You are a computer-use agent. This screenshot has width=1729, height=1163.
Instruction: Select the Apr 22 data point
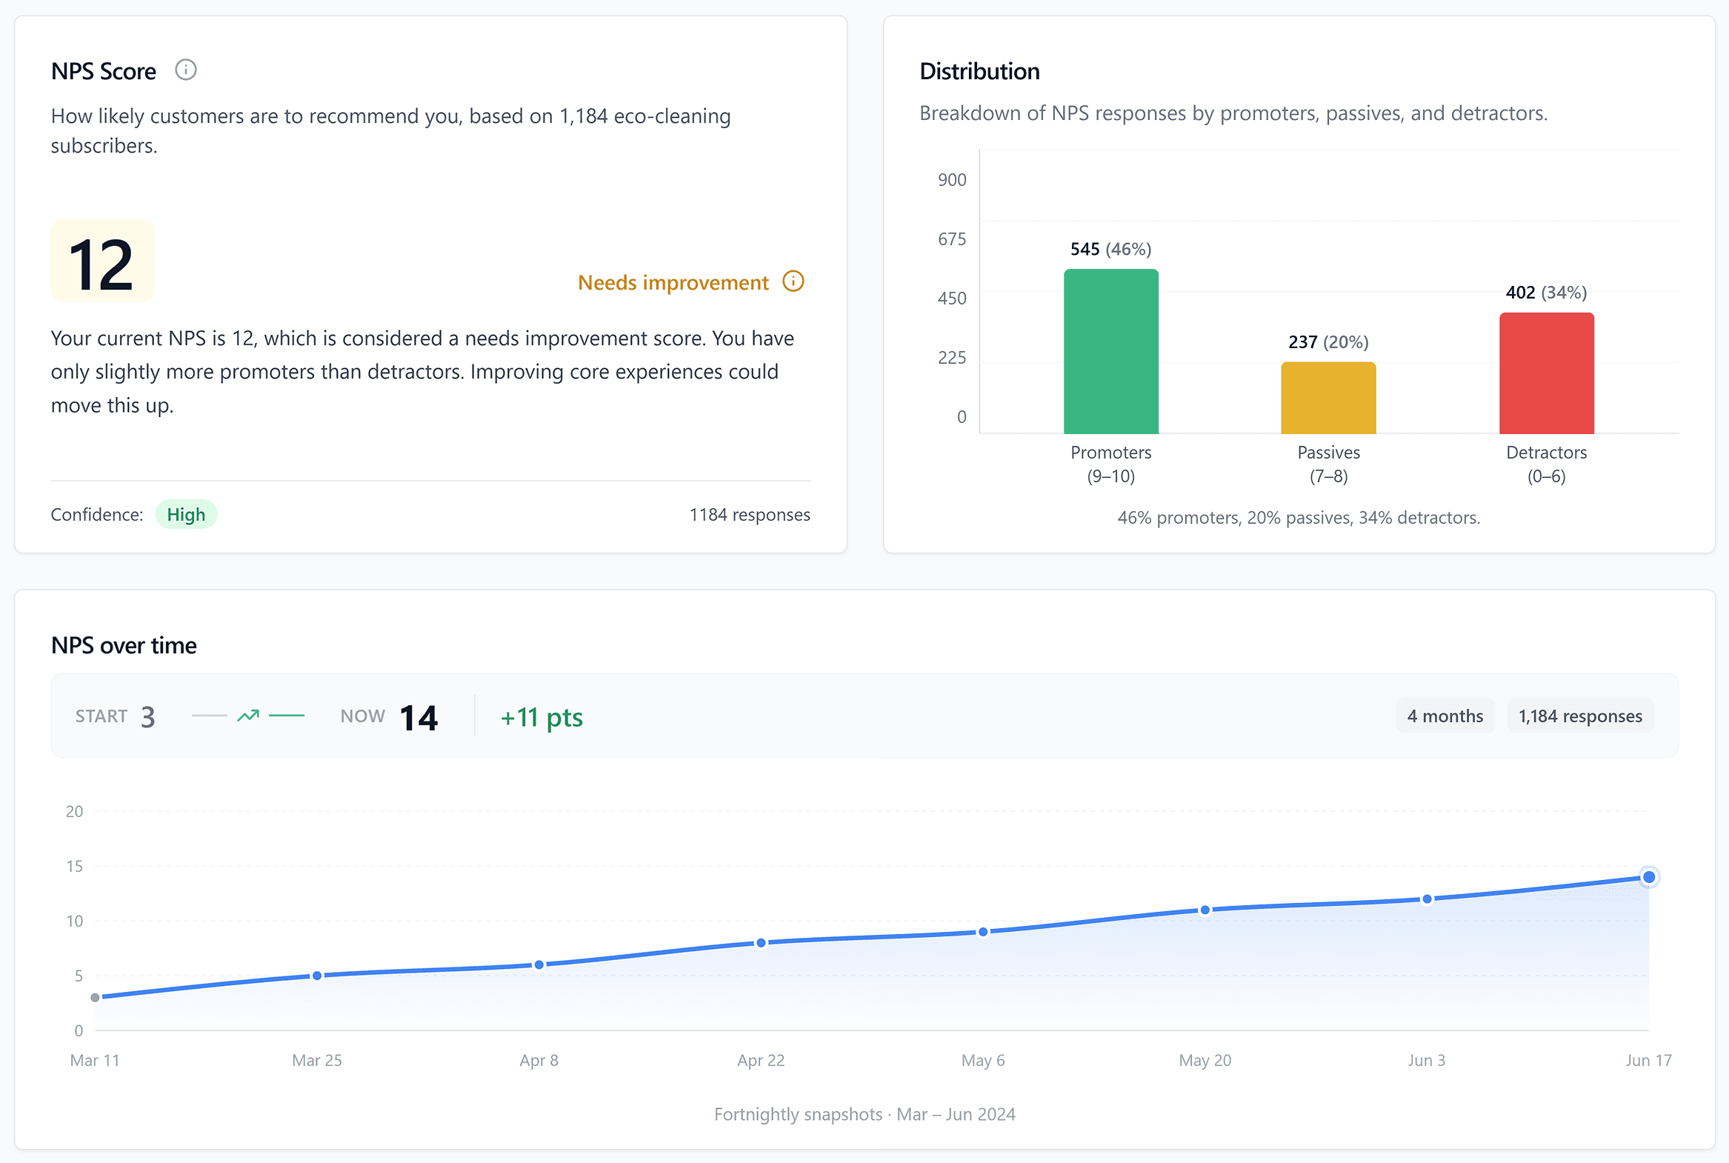coord(761,944)
